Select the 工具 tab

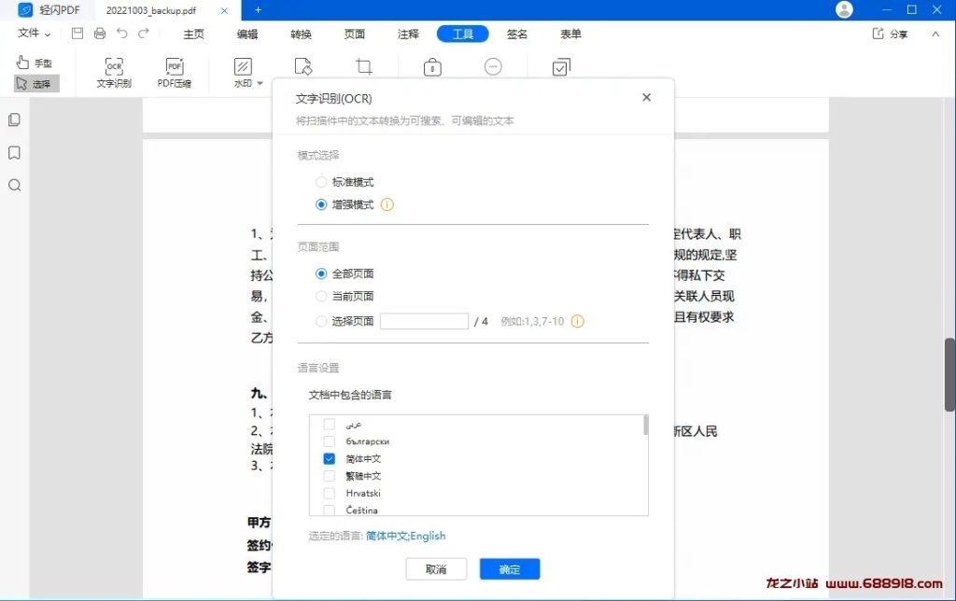point(463,35)
